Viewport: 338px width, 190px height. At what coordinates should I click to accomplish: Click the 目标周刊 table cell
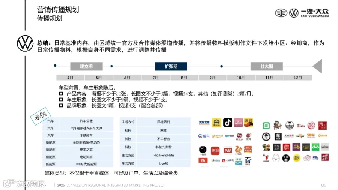click(x=164, y=122)
